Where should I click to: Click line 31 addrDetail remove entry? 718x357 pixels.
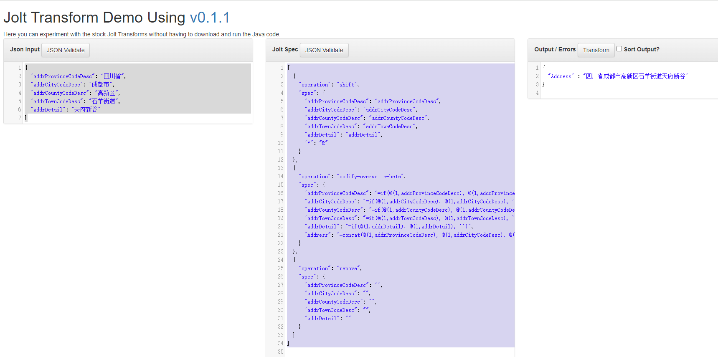click(328, 318)
